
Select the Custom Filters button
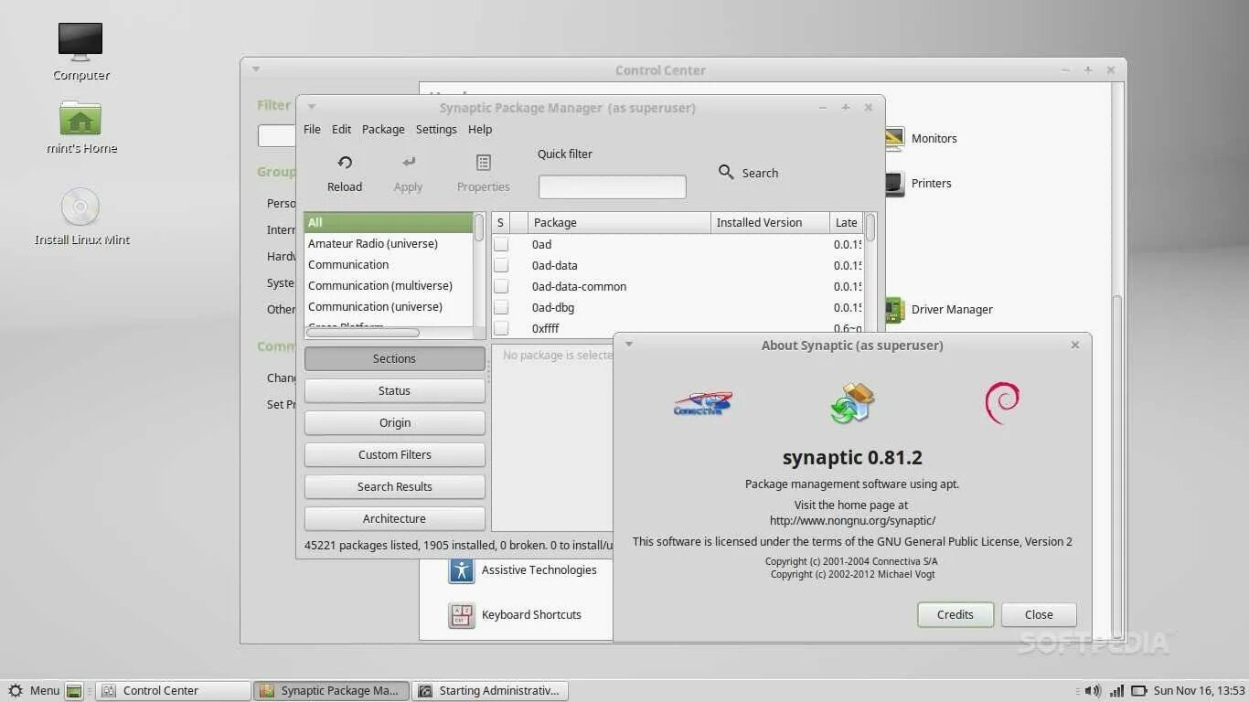394,454
